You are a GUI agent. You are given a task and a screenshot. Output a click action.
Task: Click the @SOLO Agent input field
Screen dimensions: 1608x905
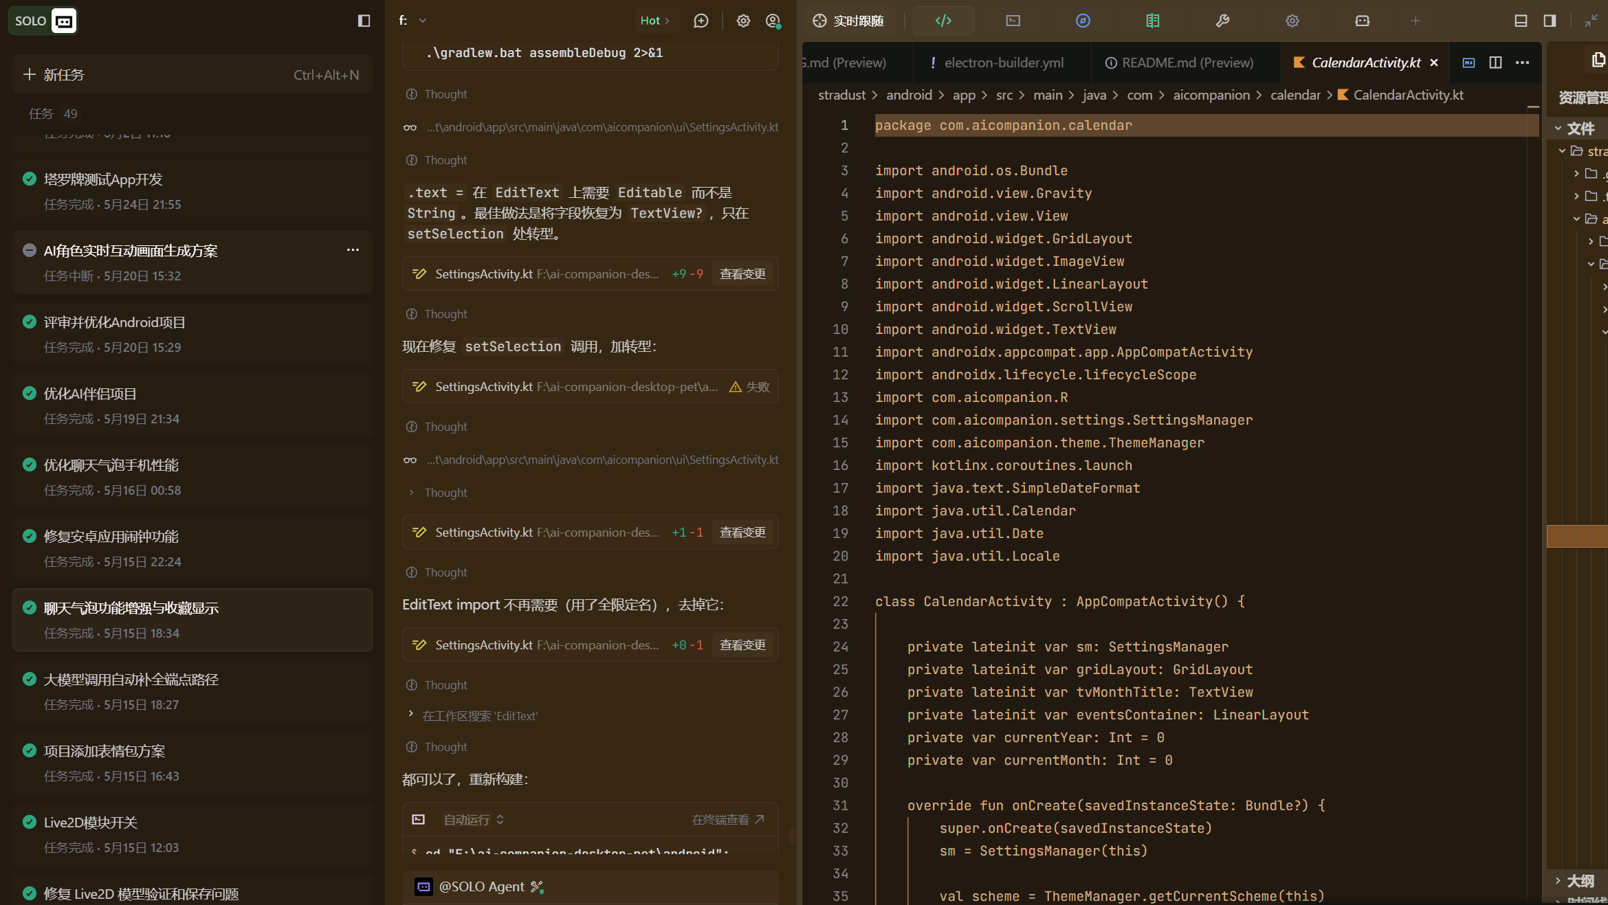[590, 886]
